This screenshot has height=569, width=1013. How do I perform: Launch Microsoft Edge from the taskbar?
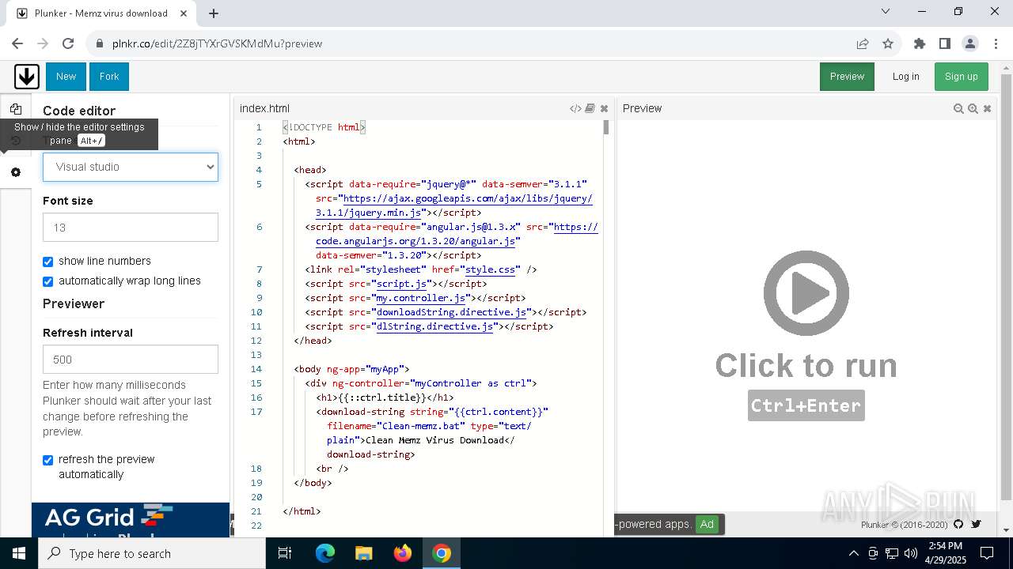pyautogui.click(x=325, y=553)
